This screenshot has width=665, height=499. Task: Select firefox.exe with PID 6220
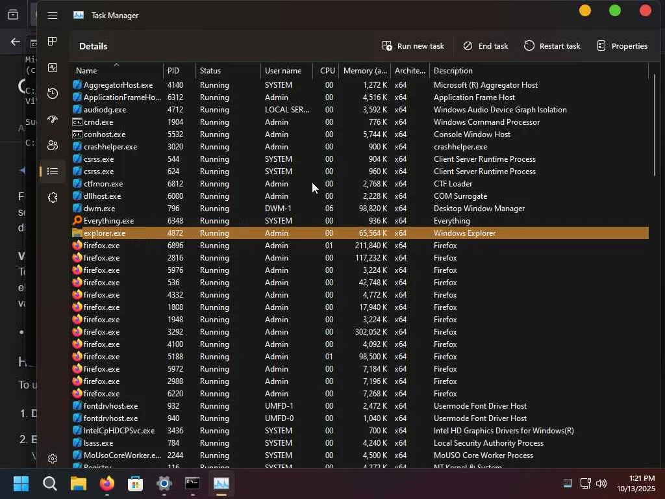click(x=360, y=393)
